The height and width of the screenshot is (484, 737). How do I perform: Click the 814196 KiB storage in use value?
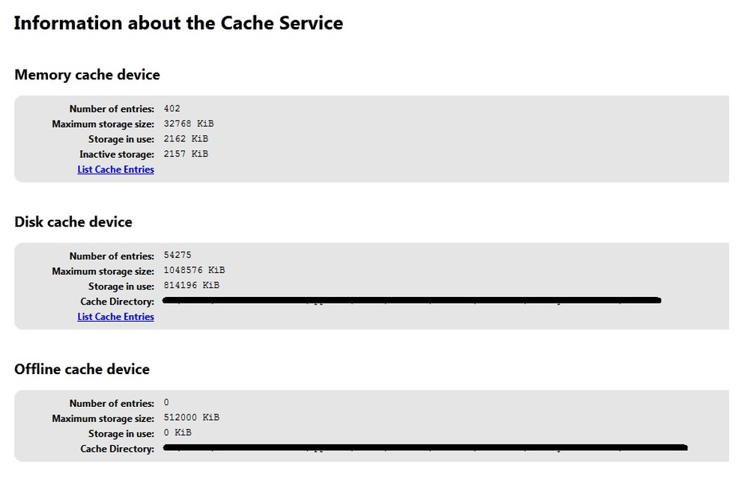(191, 286)
